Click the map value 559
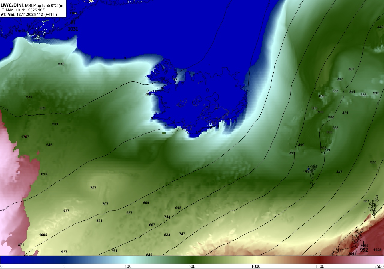The image size is (384, 269). tap(43, 108)
